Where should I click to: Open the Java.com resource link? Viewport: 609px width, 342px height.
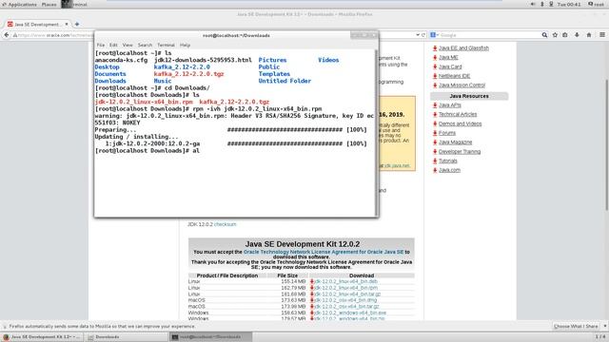(x=450, y=170)
